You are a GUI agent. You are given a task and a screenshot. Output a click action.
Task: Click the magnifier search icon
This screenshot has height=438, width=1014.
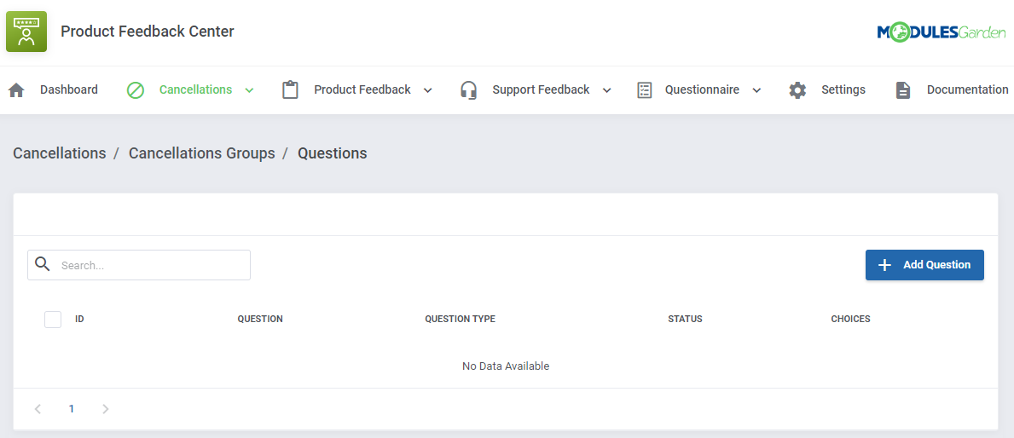[42, 264]
